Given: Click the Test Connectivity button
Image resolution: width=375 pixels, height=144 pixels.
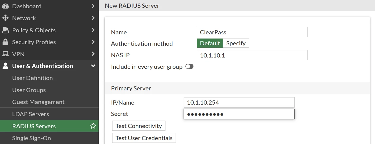Looking at the screenshot, I should 139,126.
